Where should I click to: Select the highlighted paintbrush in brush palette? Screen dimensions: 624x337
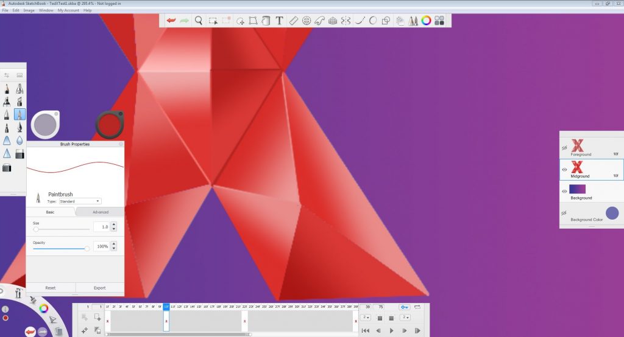point(19,114)
